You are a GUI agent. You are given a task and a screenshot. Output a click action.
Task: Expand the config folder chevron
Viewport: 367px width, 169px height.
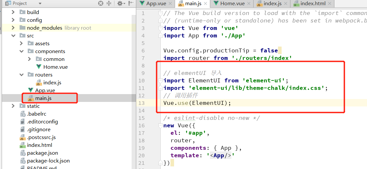pos(13,20)
